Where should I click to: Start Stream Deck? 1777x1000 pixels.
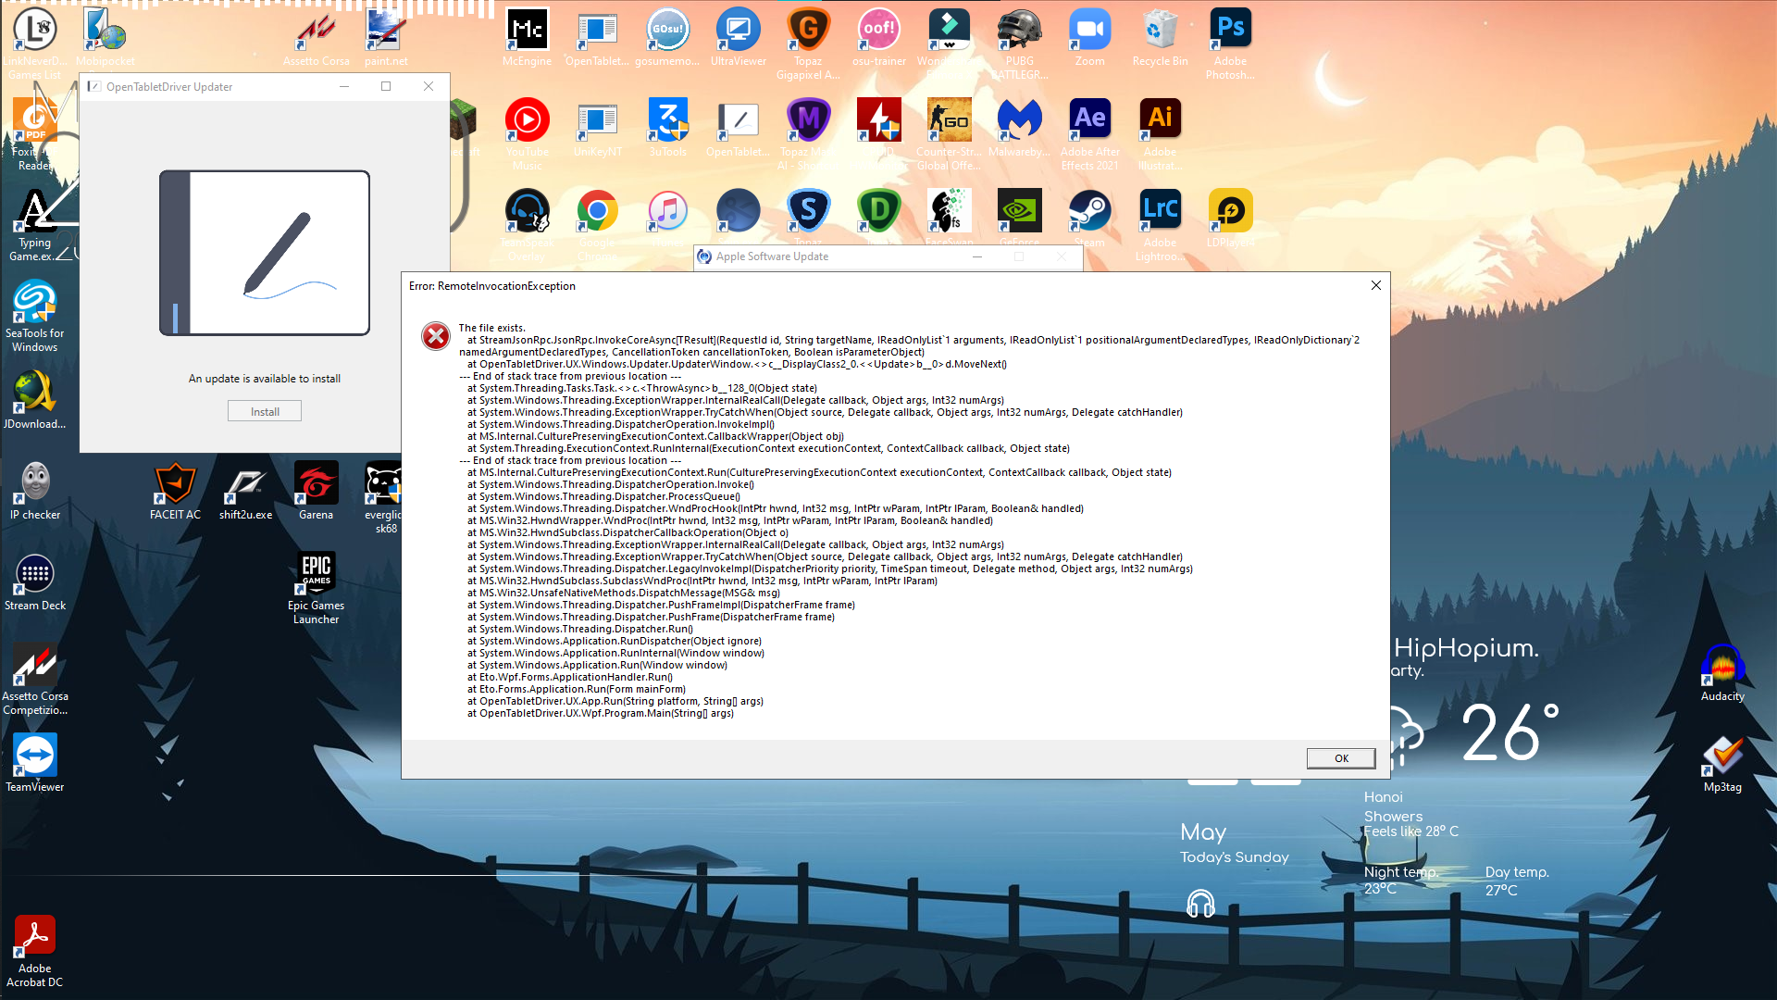[x=35, y=574]
